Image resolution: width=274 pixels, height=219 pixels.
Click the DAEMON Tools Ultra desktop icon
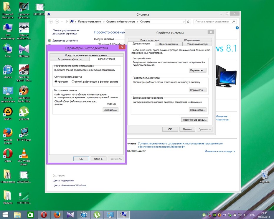(24, 94)
